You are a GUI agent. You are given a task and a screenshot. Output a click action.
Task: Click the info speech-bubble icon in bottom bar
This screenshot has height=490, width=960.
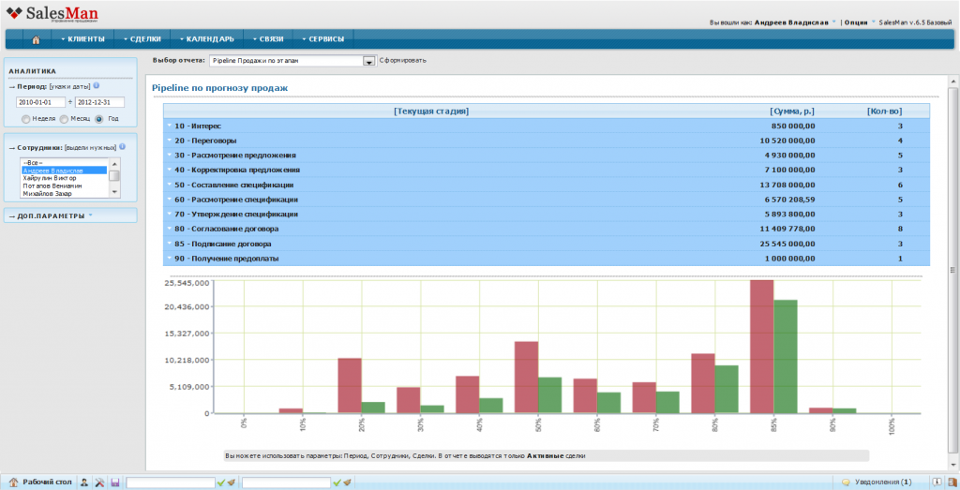click(937, 483)
